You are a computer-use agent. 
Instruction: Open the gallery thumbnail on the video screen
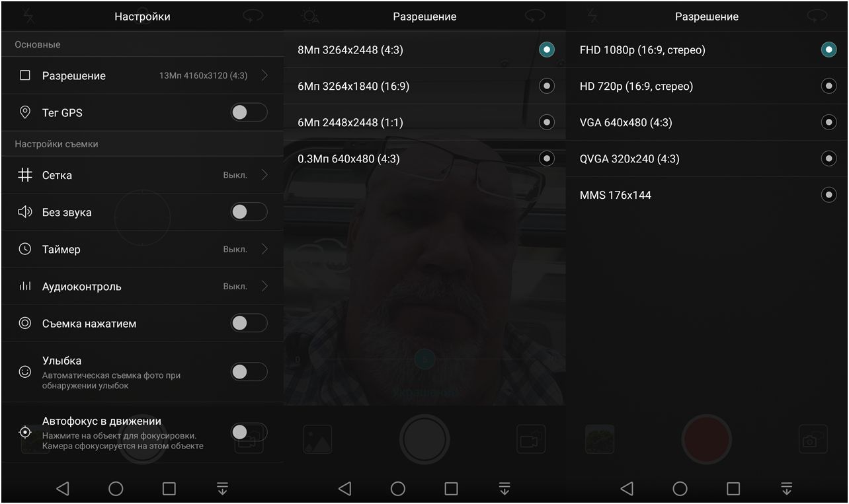click(x=600, y=439)
